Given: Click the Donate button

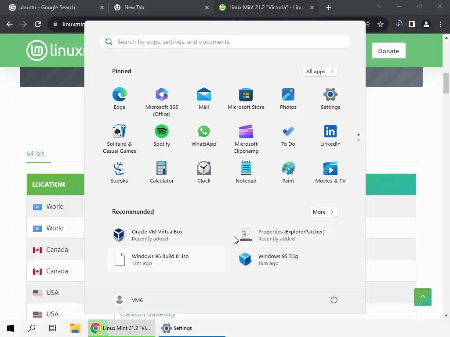Looking at the screenshot, I should [x=388, y=51].
